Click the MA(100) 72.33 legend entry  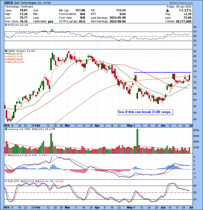pos(14,62)
